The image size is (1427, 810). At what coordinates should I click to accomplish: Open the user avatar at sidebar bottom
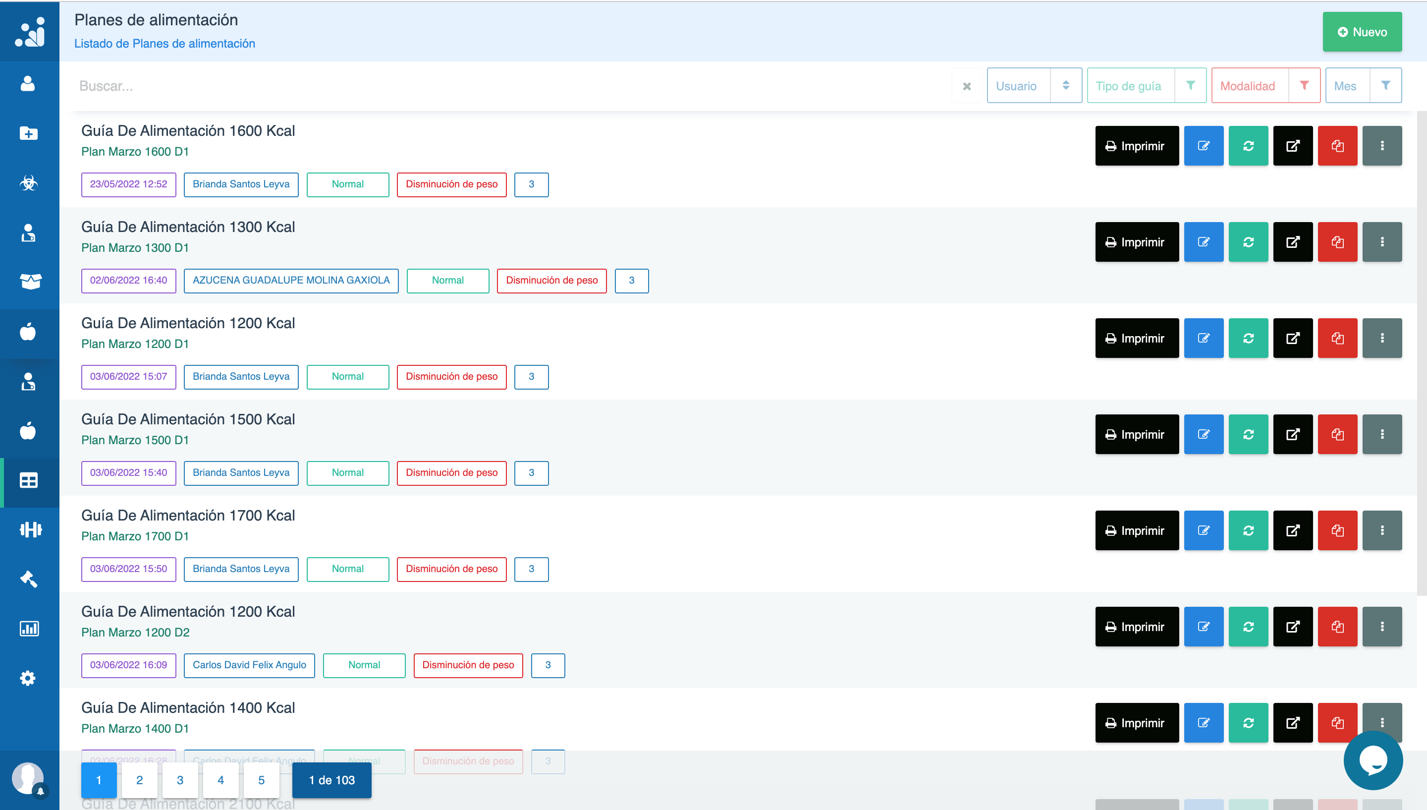pos(28,778)
